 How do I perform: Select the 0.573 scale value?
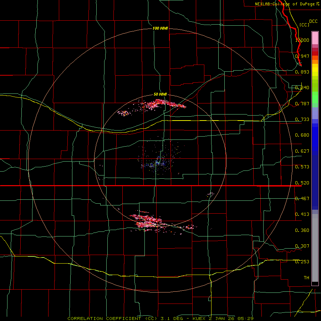tap(302, 167)
